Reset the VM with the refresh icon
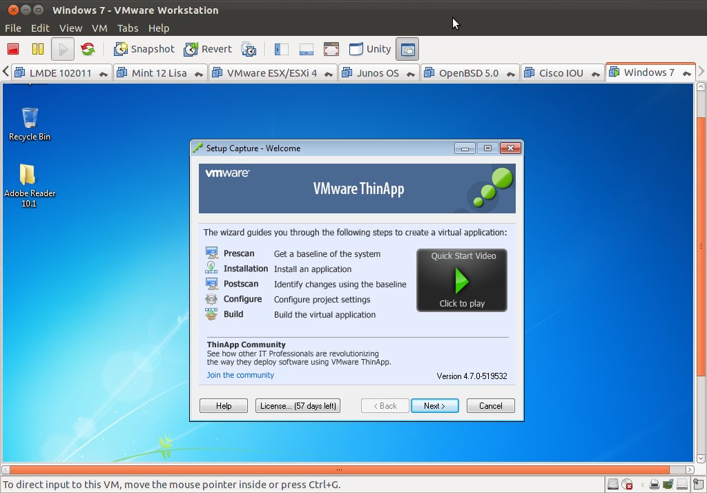707x493 pixels. [x=88, y=48]
